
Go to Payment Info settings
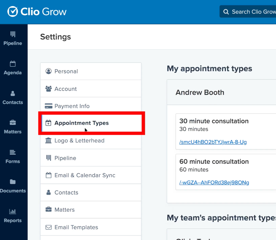pos(91,106)
